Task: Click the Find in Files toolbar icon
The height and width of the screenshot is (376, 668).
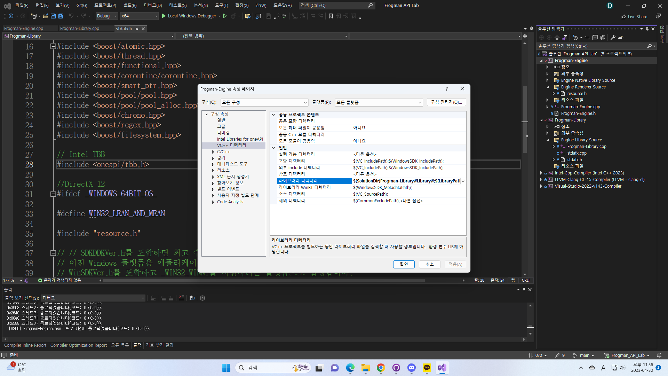Action: (248, 16)
